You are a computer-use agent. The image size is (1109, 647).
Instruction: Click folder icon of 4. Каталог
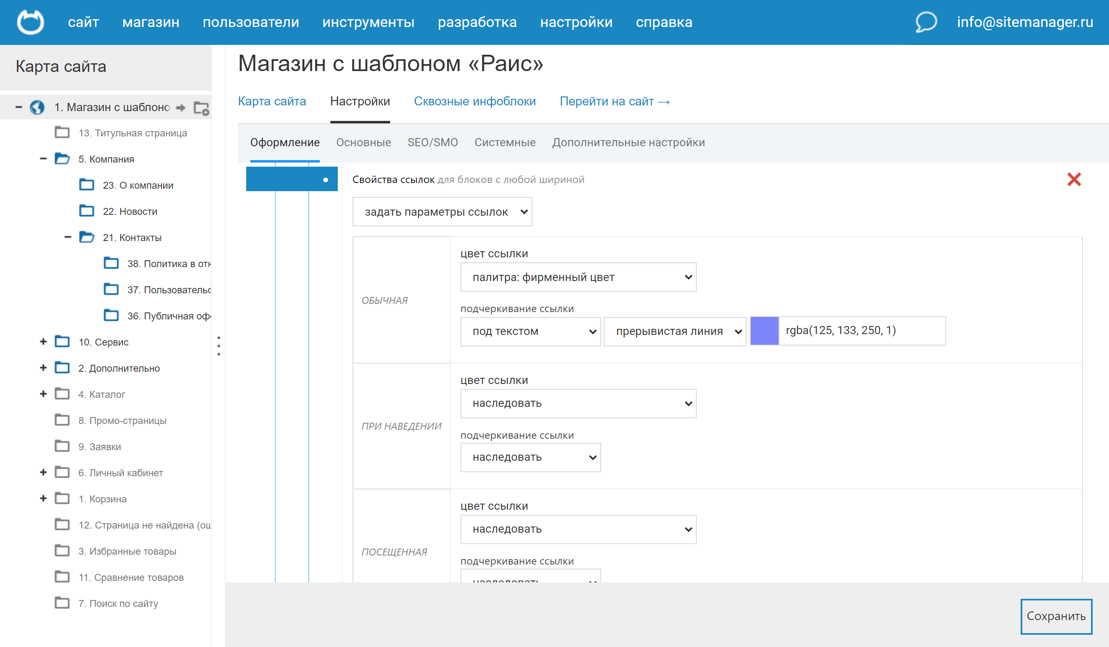pyautogui.click(x=62, y=394)
